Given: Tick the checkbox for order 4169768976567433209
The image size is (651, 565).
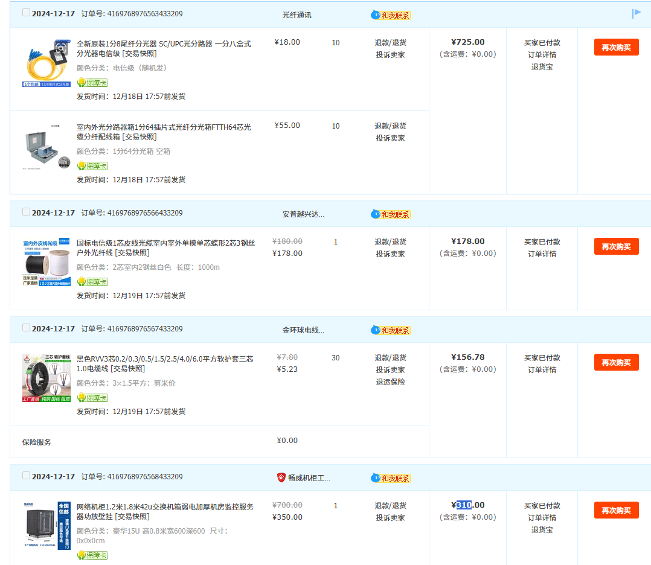Looking at the screenshot, I should pos(26,328).
